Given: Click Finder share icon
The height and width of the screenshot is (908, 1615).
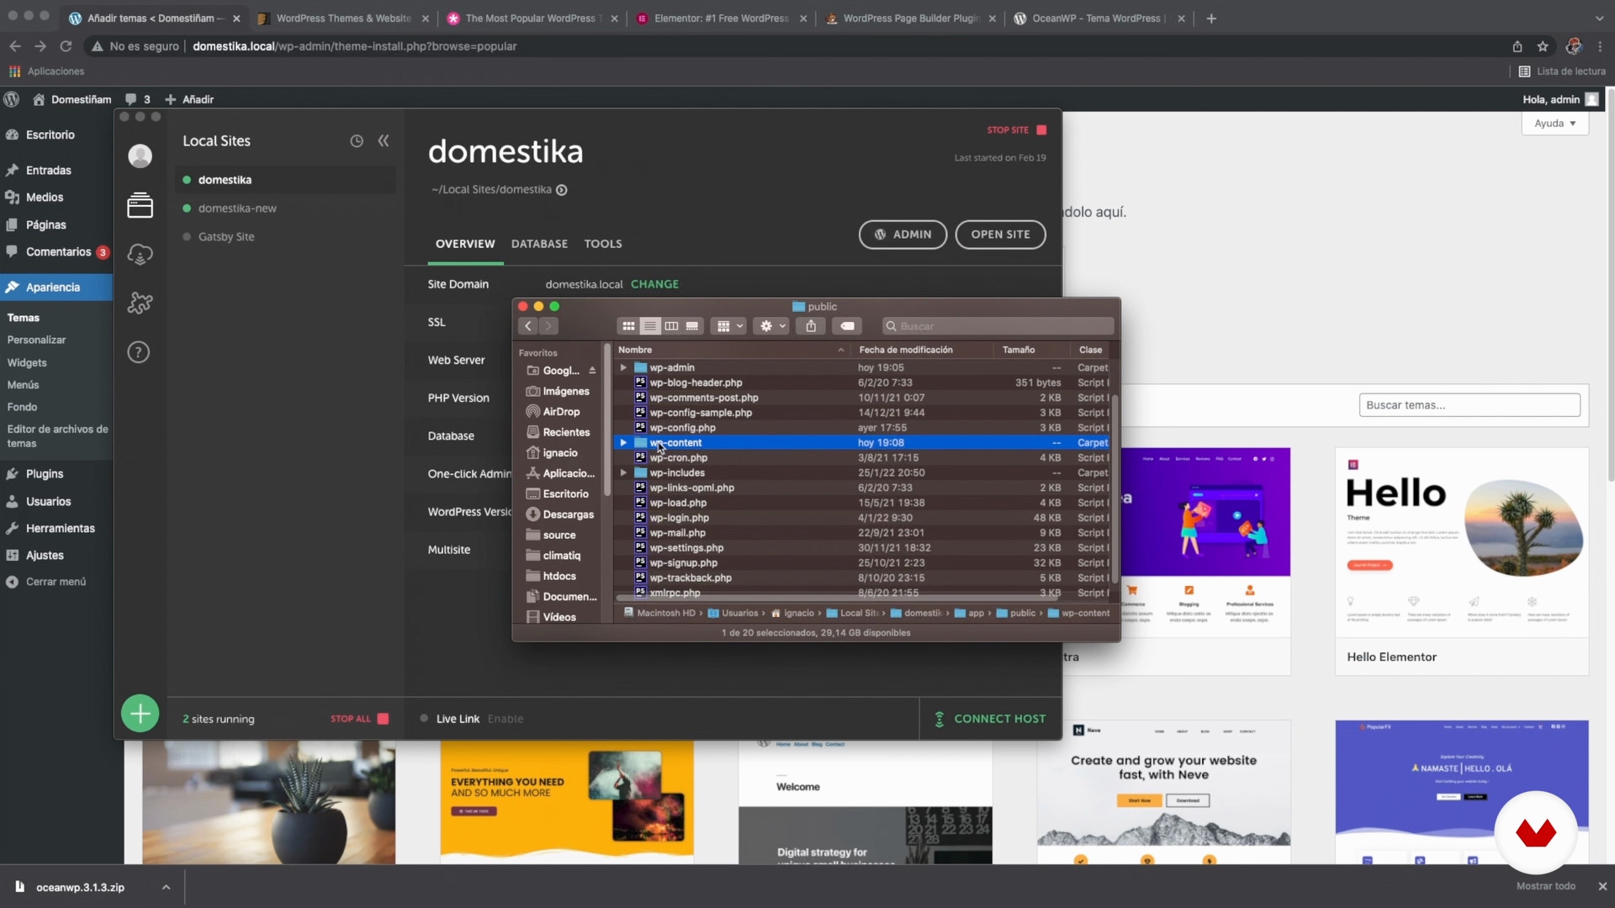Looking at the screenshot, I should (x=811, y=326).
